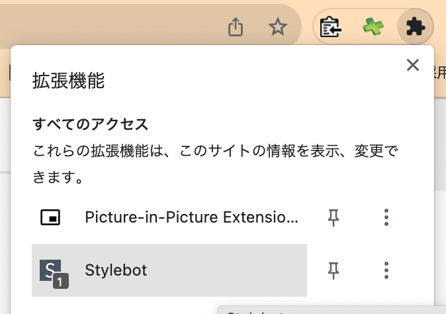
Task: Pin the Picture-in-Picture Extension
Action: 333,217
